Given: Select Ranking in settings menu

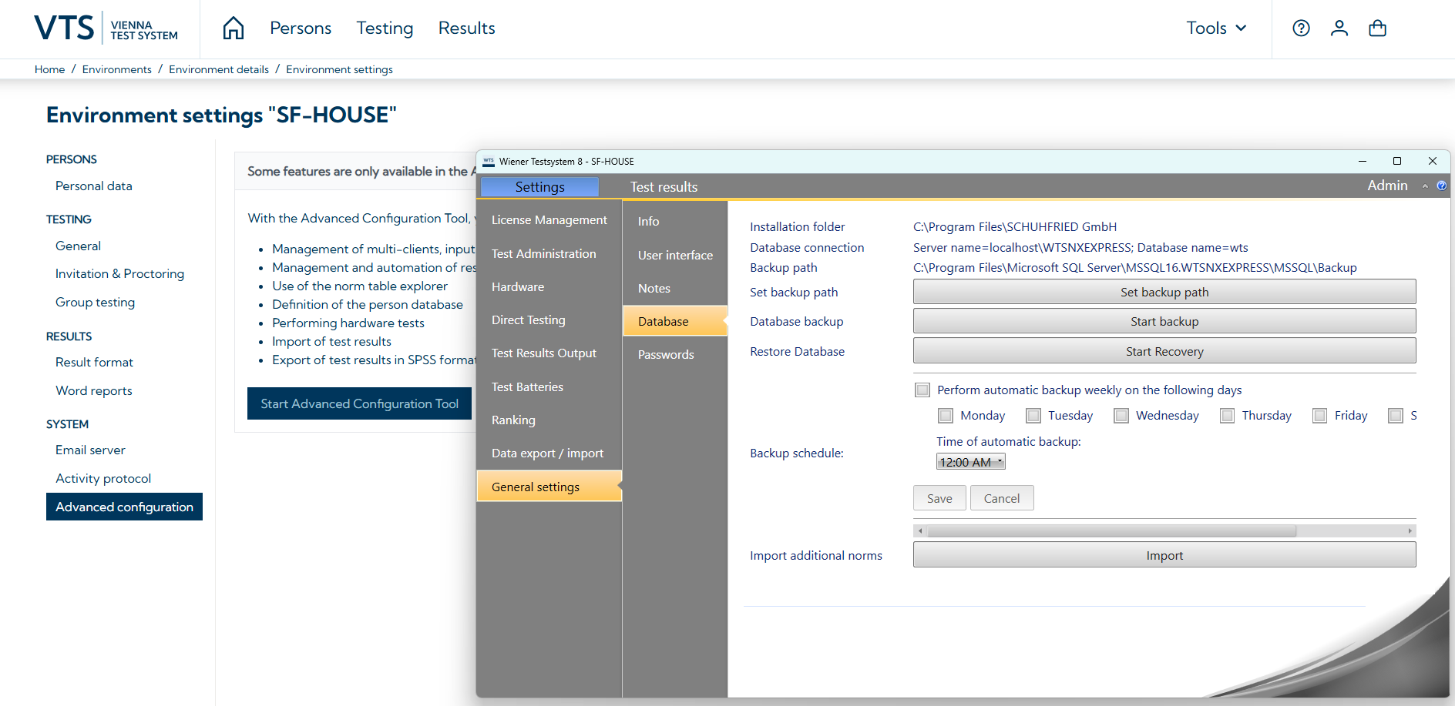Looking at the screenshot, I should [549, 420].
